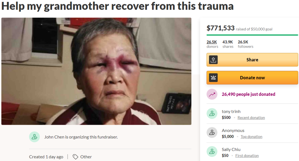Click the green fundraising progress bar
299x161 pixels.
click(252, 35)
